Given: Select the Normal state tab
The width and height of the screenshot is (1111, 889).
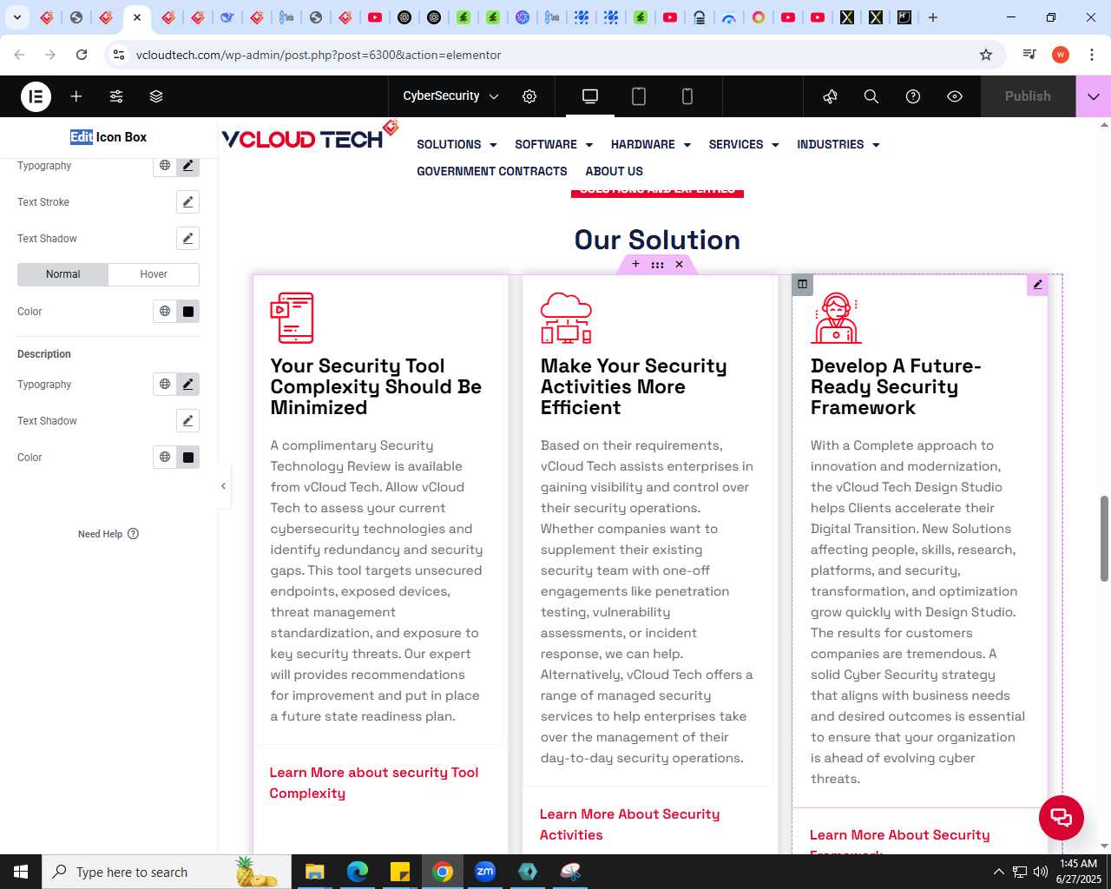Looking at the screenshot, I should pos(62,274).
